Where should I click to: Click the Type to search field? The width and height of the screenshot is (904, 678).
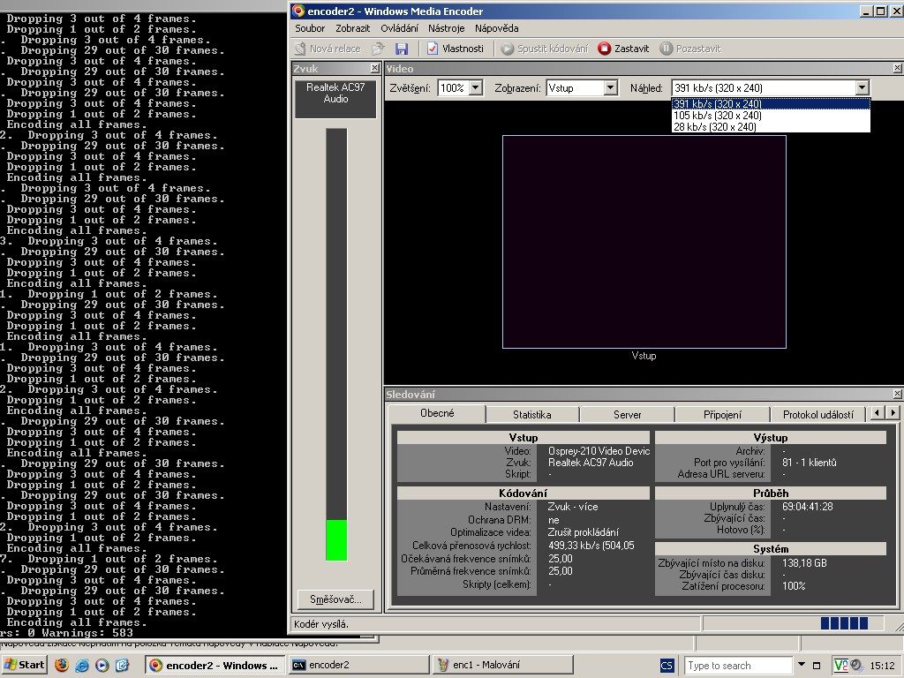738,666
